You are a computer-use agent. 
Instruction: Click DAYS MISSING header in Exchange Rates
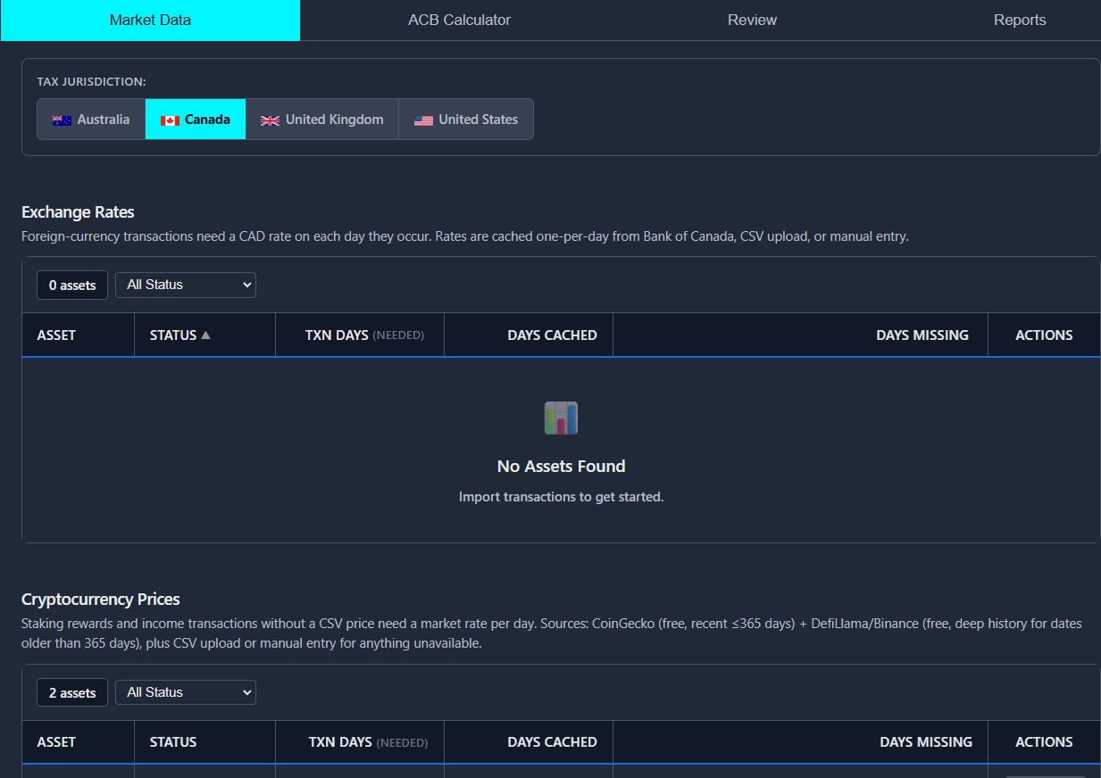(x=801, y=335)
